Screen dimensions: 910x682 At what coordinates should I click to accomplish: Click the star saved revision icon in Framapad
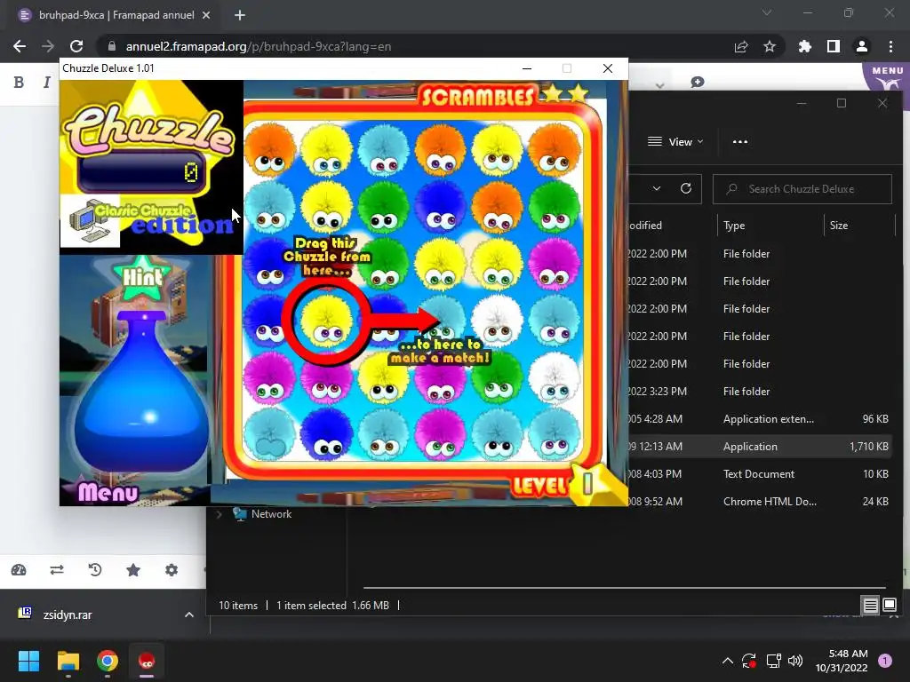click(x=133, y=570)
